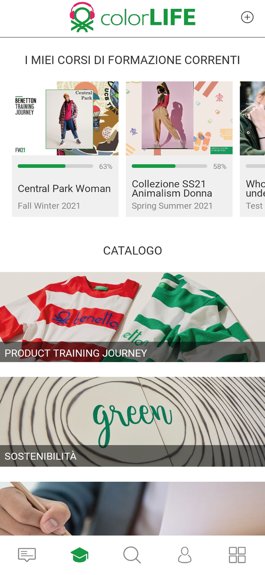This screenshot has height=575, width=265.
Task: Click the colorLIFE wordmark text
Action: [148, 18]
